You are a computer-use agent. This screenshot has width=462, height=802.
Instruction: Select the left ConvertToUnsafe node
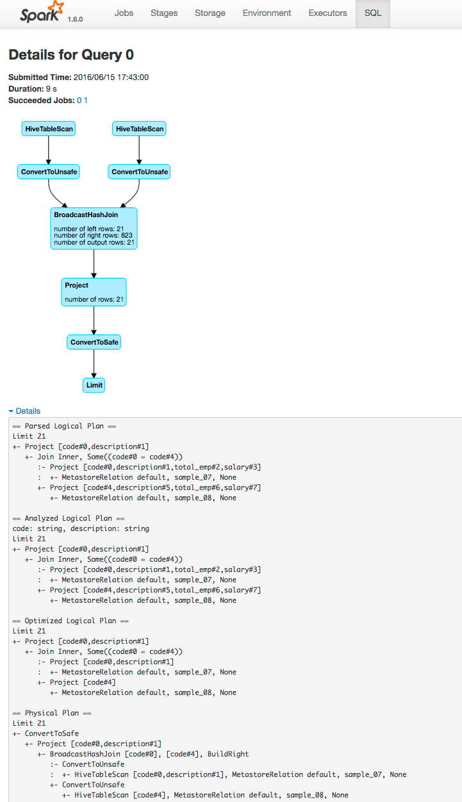tap(49, 172)
